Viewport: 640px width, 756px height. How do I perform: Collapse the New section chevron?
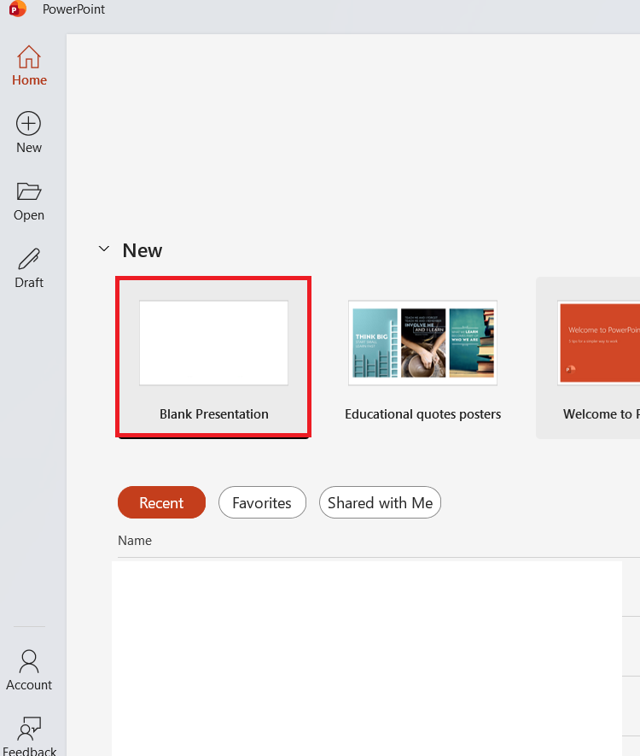[104, 249]
